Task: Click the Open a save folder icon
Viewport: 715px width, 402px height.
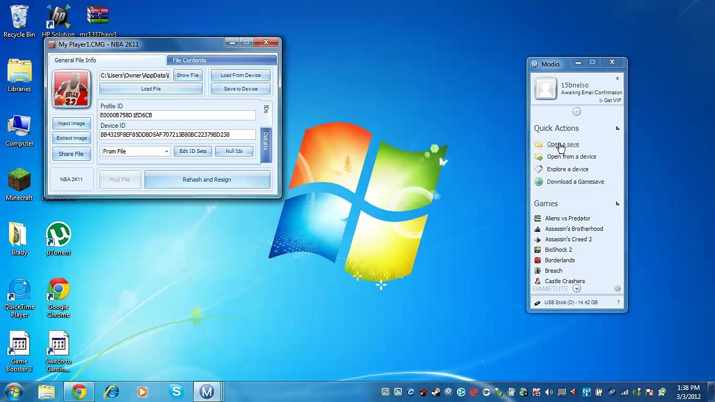Action: [538, 144]
